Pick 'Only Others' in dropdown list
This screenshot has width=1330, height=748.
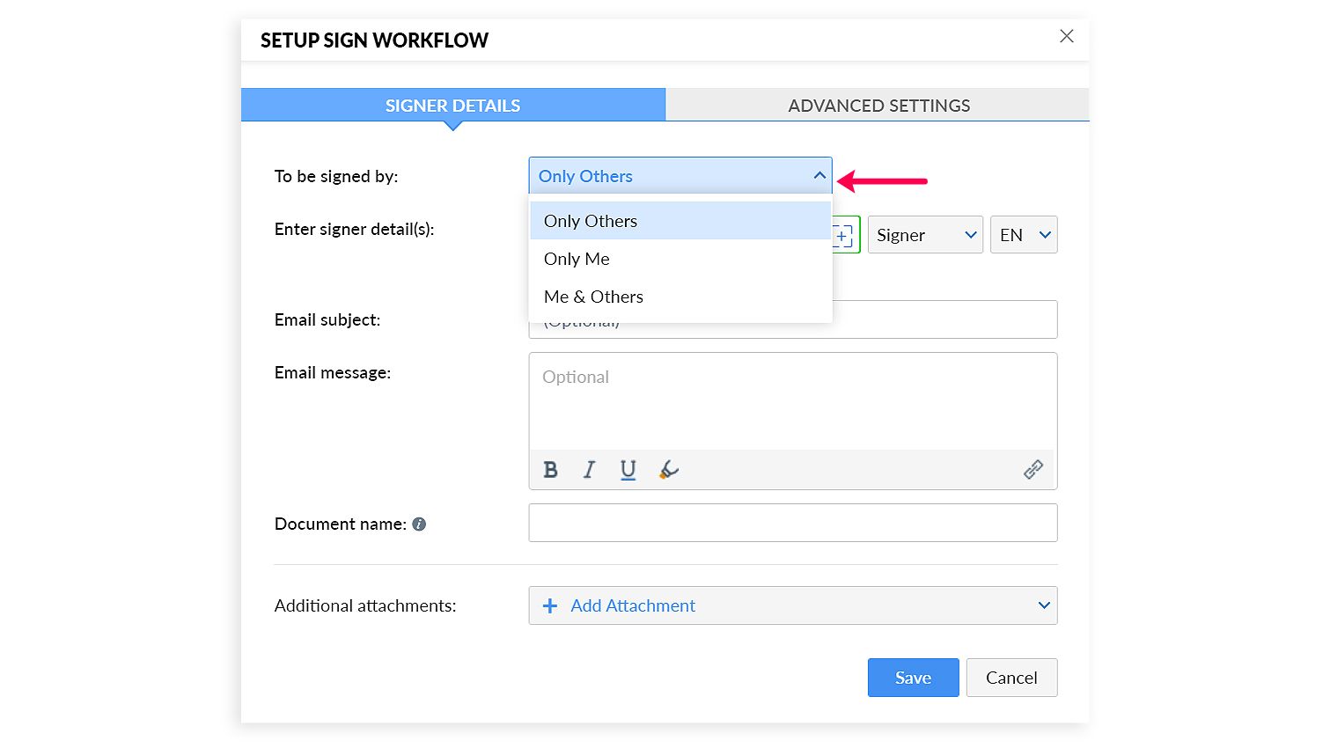591,221
